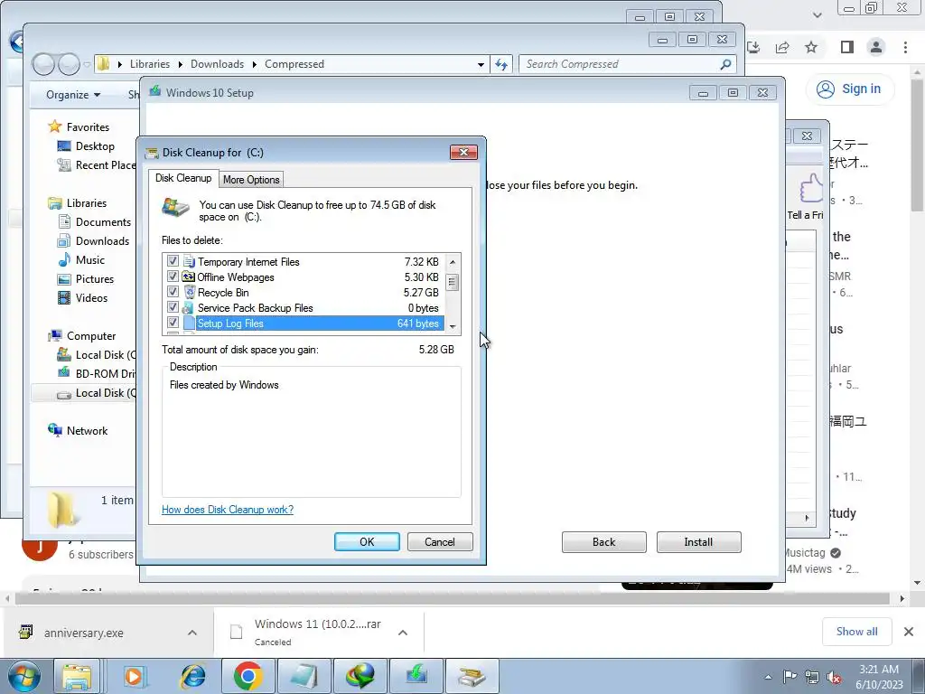Show hidden tray icons arrow
This screenshot has height=694, width=925.
pos(768,677)
